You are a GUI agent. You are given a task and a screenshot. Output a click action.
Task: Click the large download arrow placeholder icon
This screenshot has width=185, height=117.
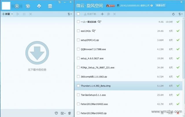(37, 53)
